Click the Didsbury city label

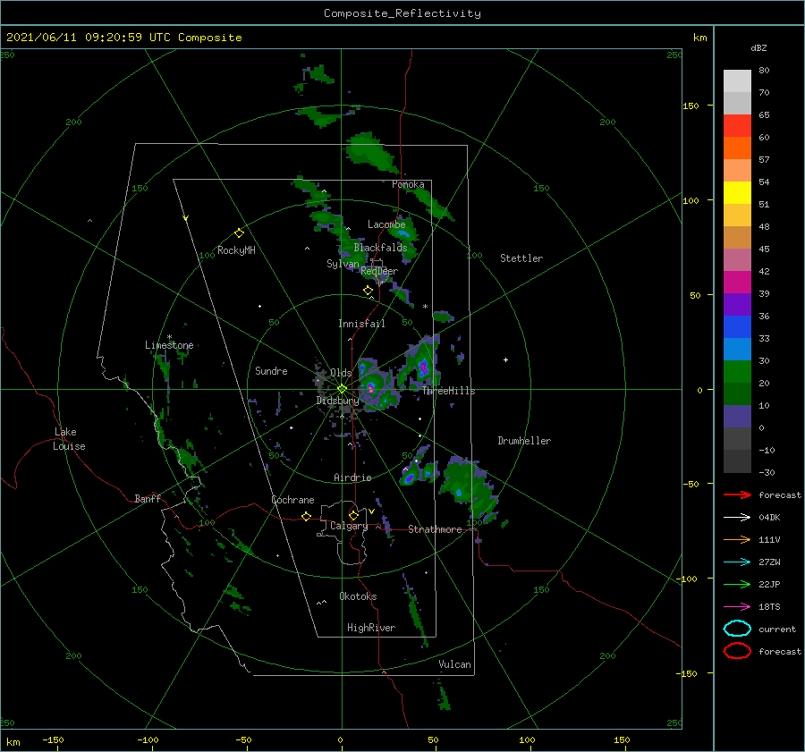click(337, 401)
